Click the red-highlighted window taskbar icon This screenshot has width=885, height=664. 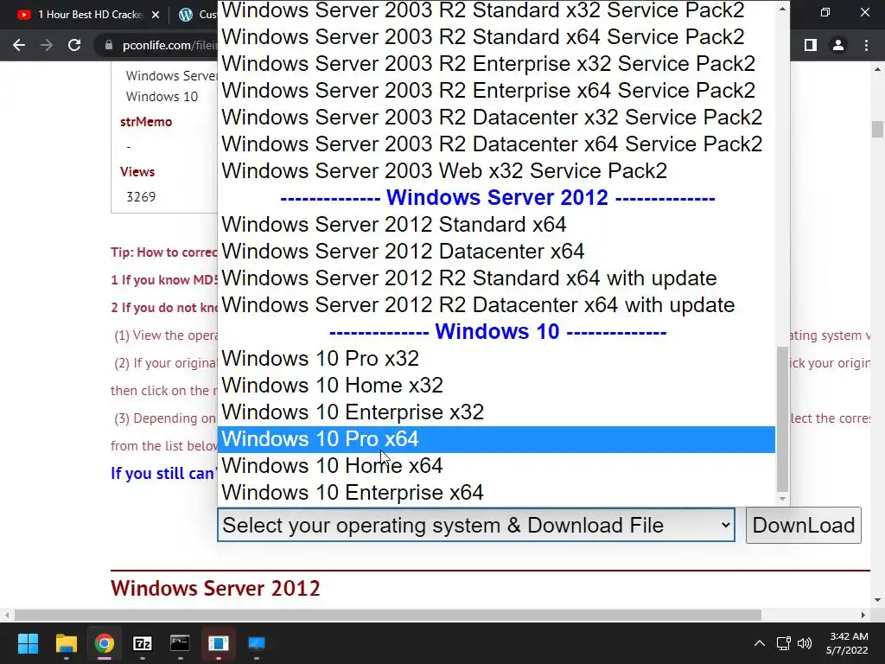(x=218, y=643)
